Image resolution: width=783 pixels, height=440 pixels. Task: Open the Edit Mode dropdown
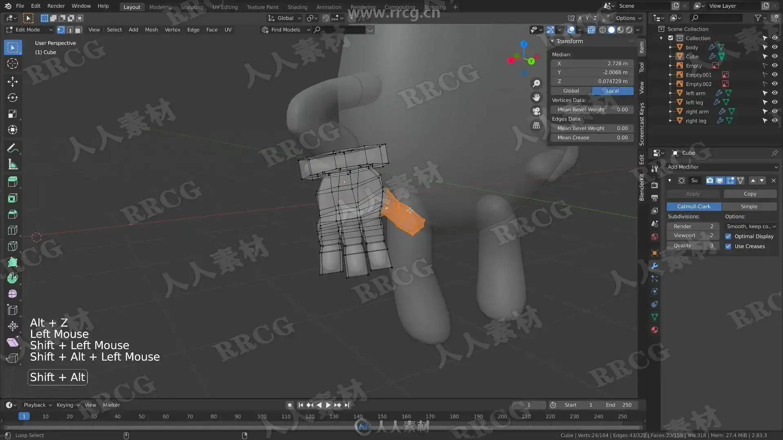click(x=29, y=30)
